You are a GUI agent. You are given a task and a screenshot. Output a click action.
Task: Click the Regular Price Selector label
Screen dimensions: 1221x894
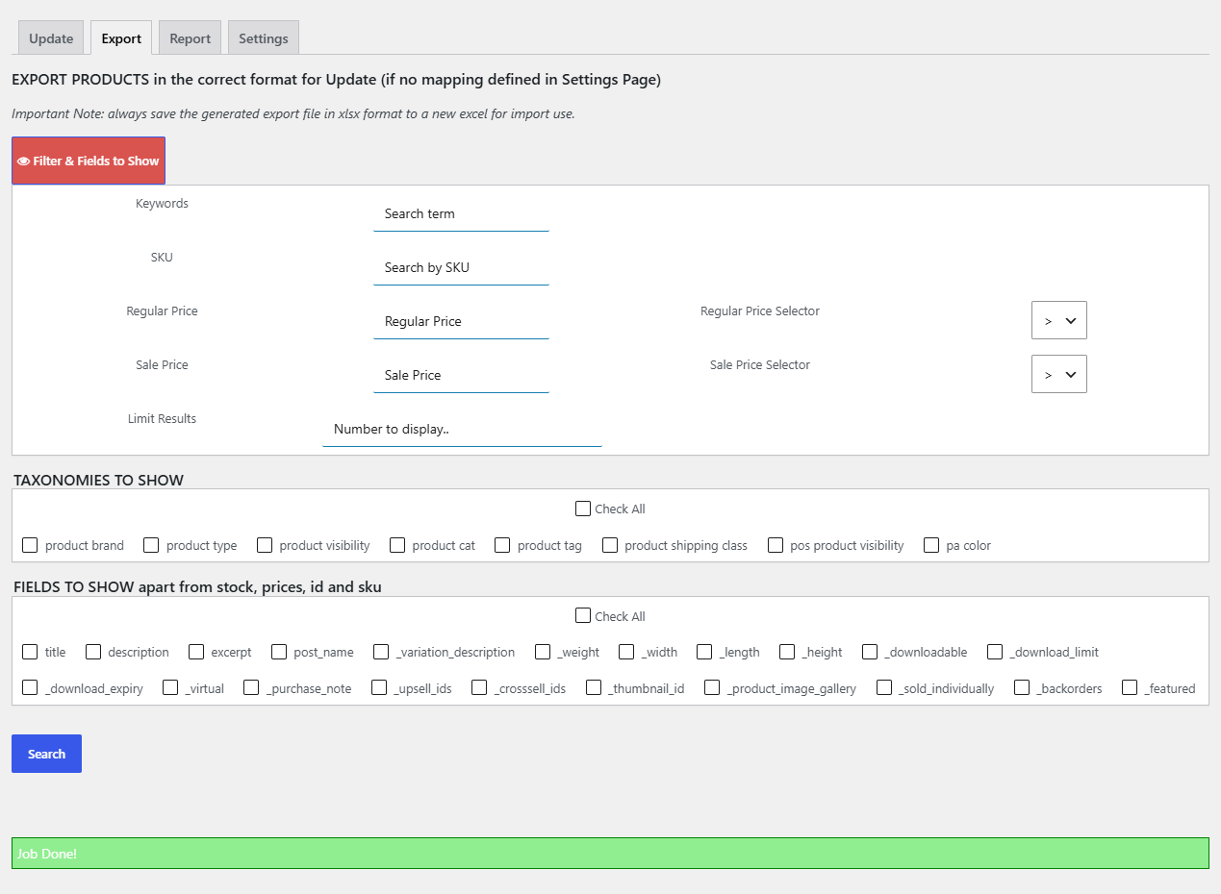(x=760, y=311)
